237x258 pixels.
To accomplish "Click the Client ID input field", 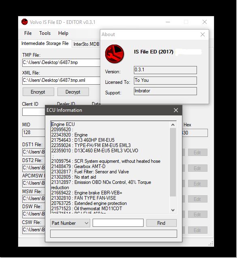I will click(34, 112).
